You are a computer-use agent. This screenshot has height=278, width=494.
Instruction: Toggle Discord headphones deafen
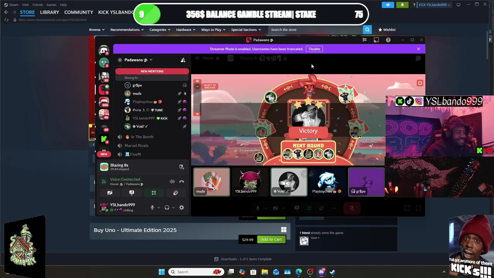pos(167,207)
